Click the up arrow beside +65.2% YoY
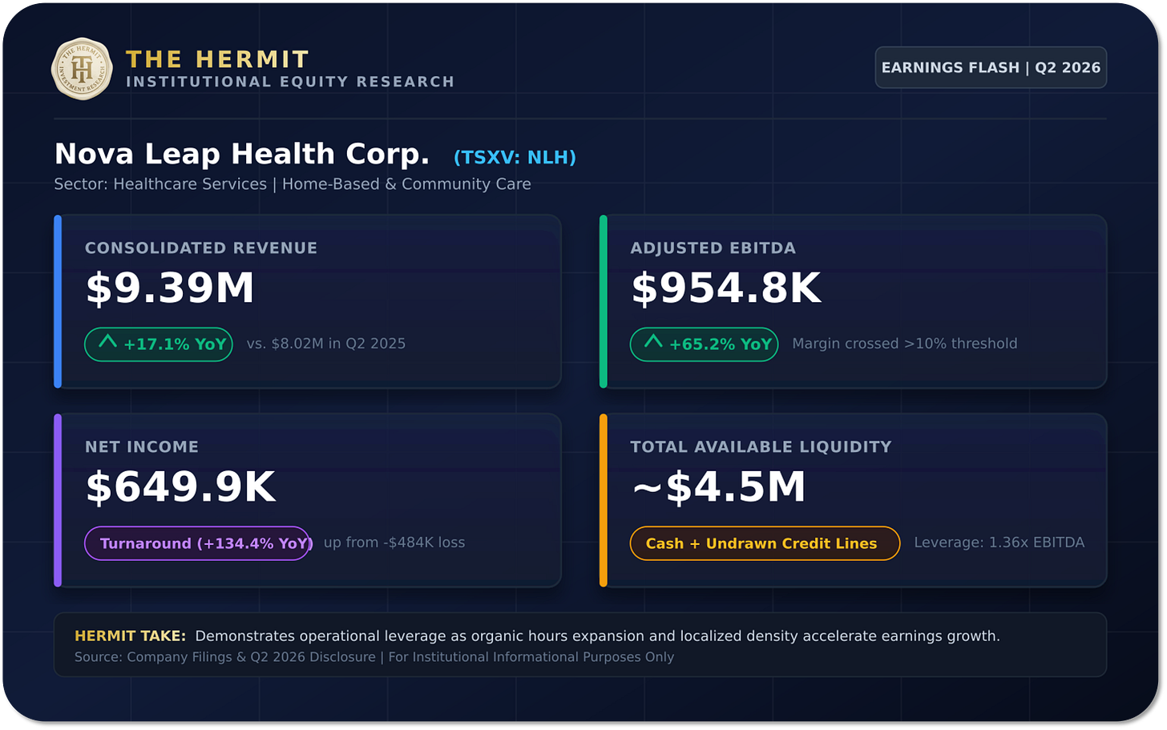1167x730 pixels. (653, 342)
